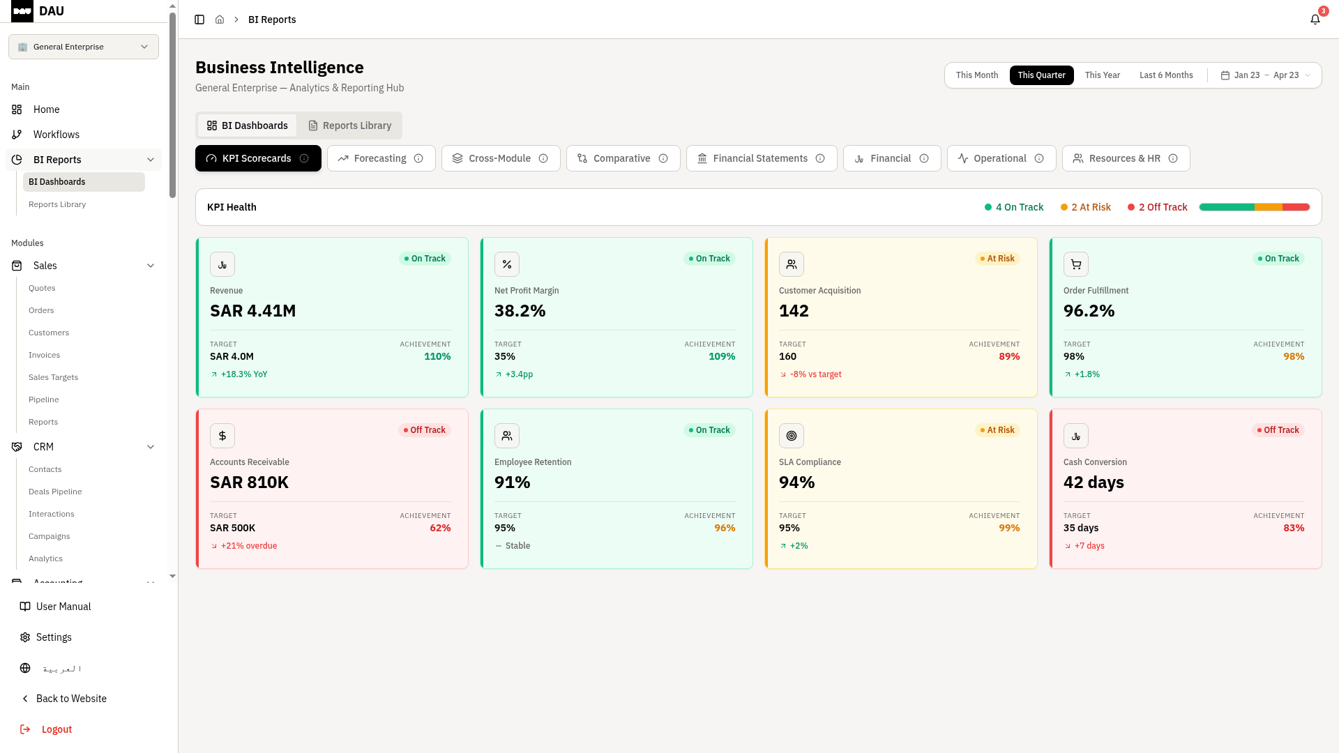Toggle the sidebar panel icon
Image resolution: width=1339 pixels, height=753 pixels.
click(x=199, y=20)
